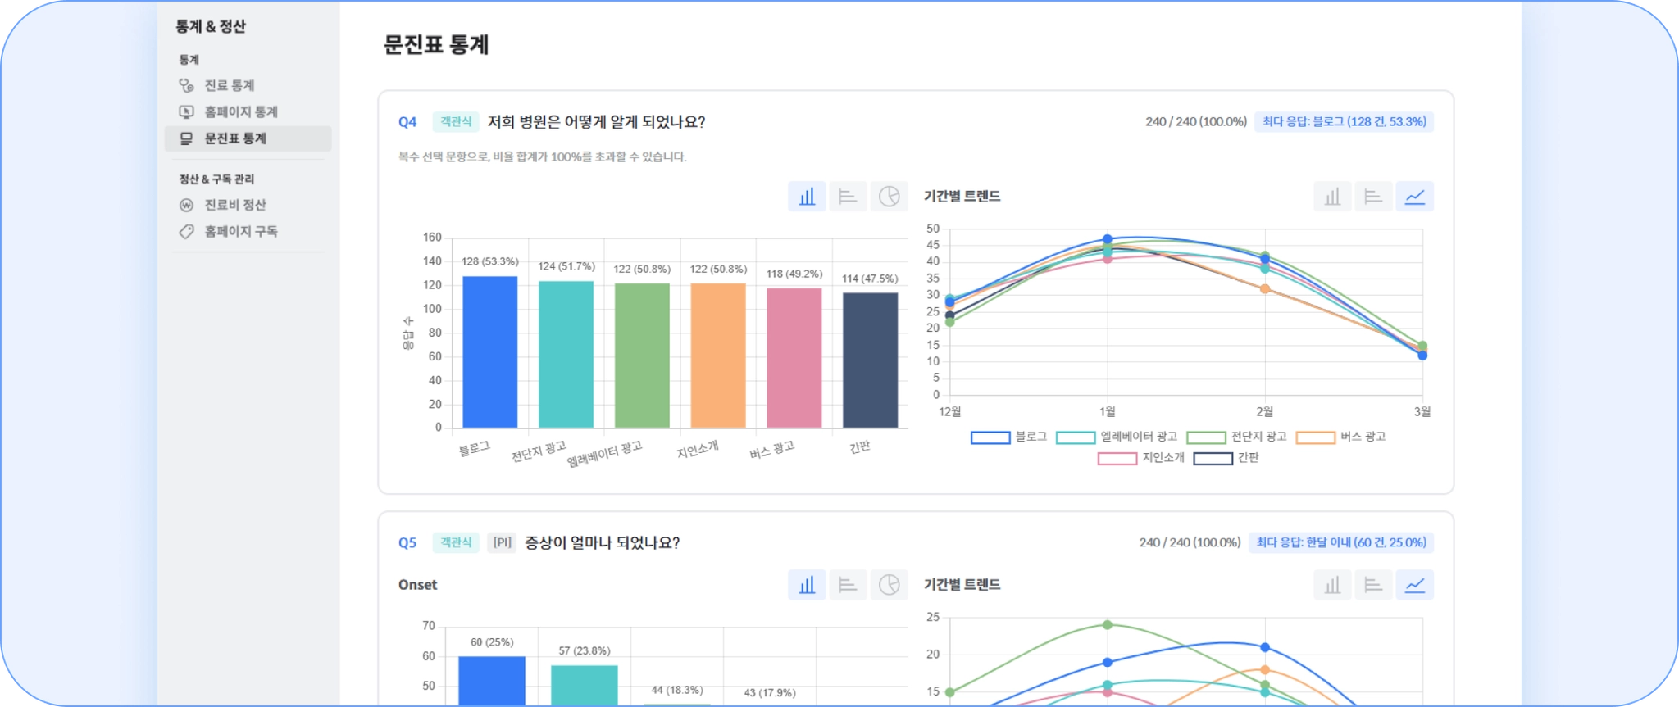Go to 홈페이지 통계 page
Image resolution: width=1679 pixels, height=707 pixels.
click(248, 111)
